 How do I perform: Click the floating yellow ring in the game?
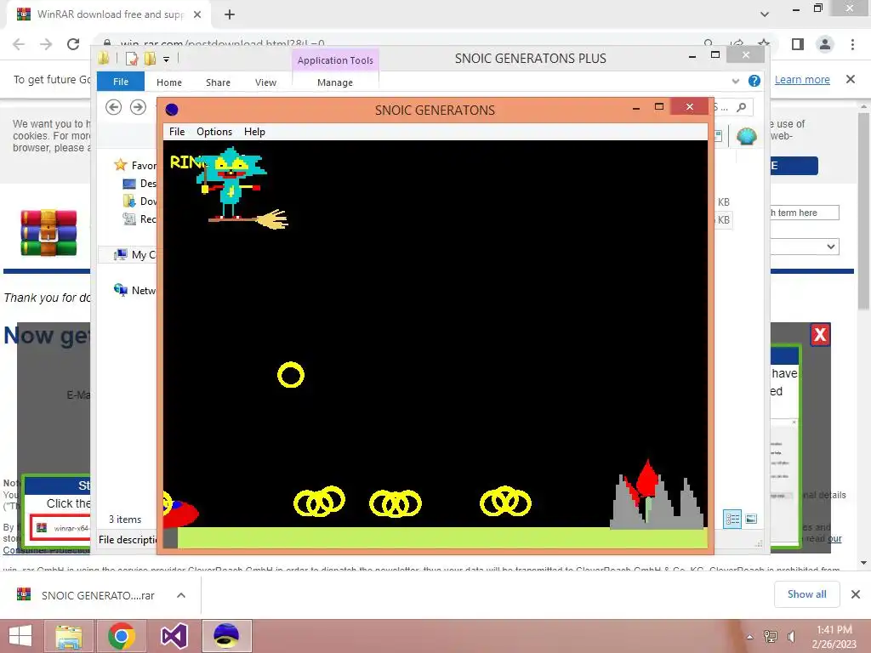click(x=291, y=375)
